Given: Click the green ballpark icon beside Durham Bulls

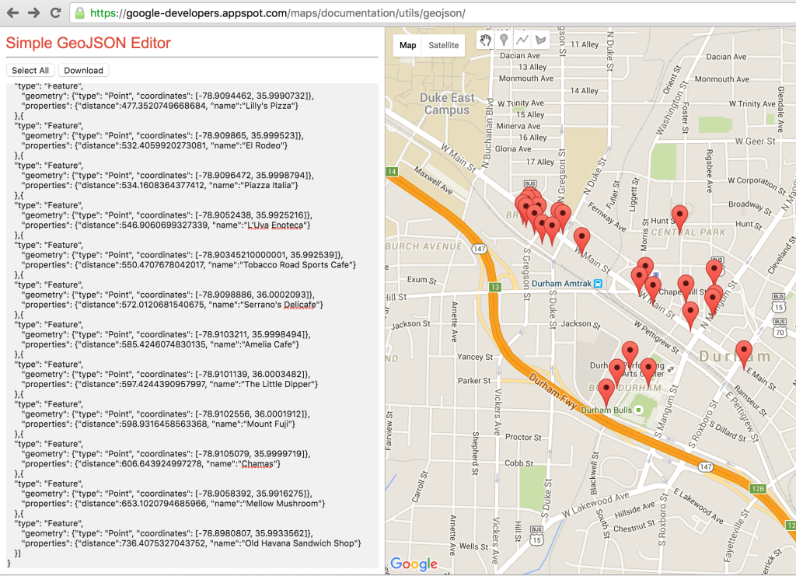Looking at the screenshot, I should pyautogui.click(x=638, y=410).
